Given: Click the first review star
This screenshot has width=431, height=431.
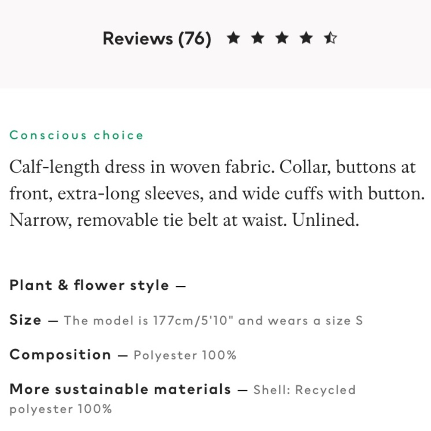Looking at the screenshot, I should point(233,37).
